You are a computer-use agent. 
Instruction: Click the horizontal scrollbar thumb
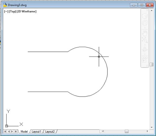(x=127, y=131)
